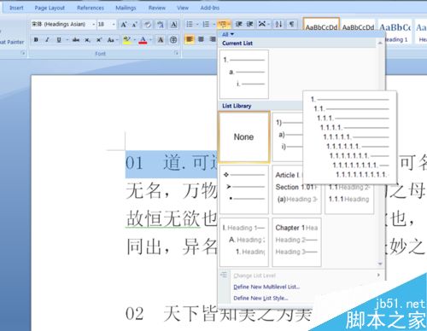Viewport: 427px width, 331px height.
Task: Open the Clipboard dialog launcher
Action: pyautogui.click(x=23, y=53)
